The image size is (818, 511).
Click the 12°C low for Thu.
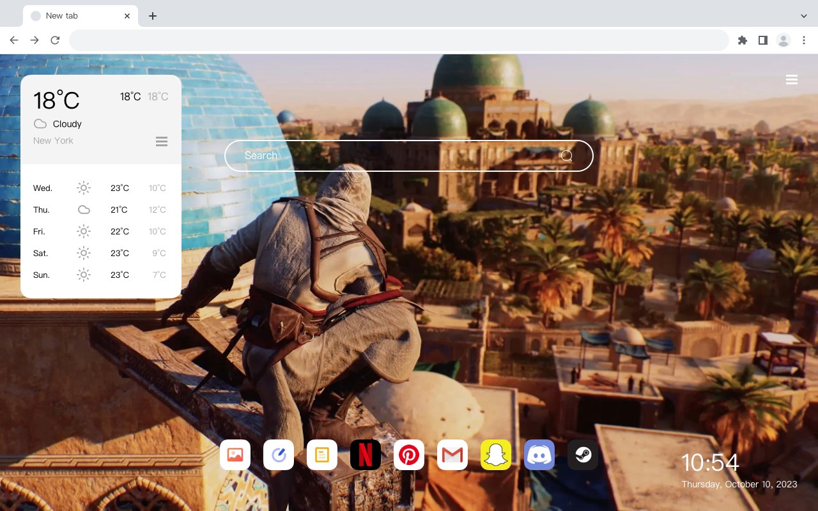coord(157,210)
